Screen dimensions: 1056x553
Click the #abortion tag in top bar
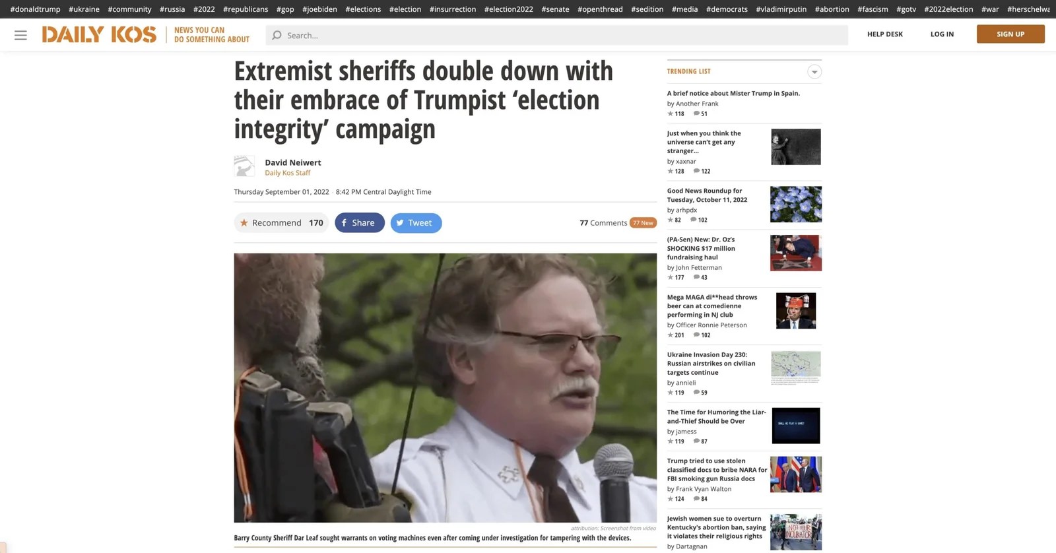pos(832,9)
